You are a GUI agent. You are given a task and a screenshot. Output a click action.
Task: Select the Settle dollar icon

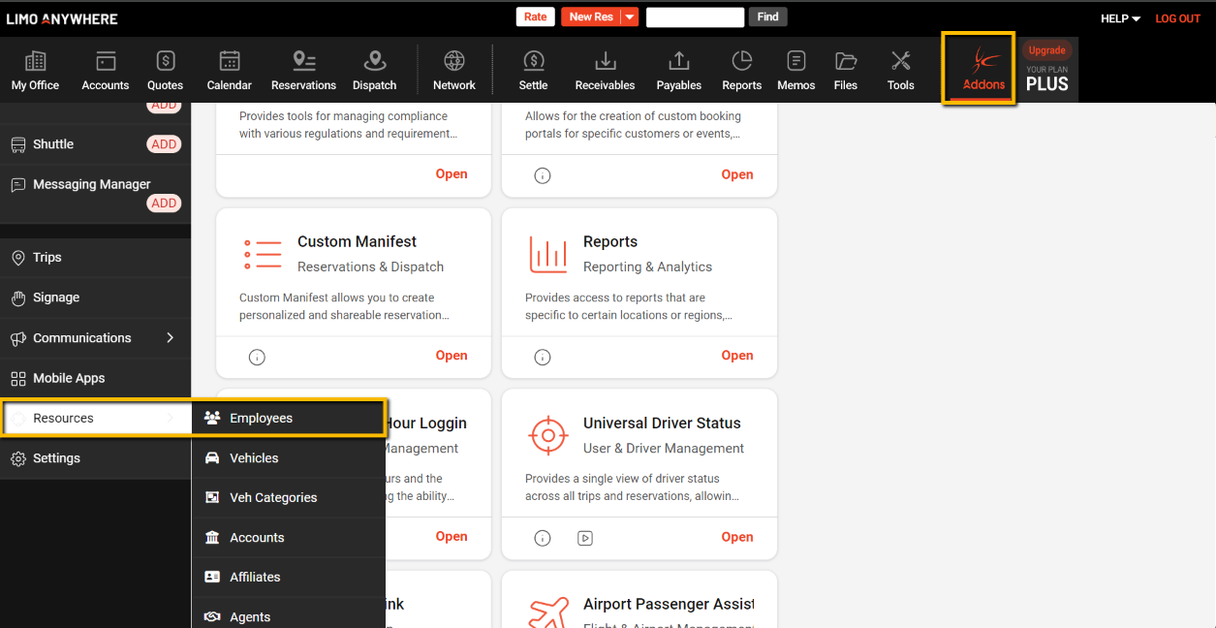[x=533, y=62]
